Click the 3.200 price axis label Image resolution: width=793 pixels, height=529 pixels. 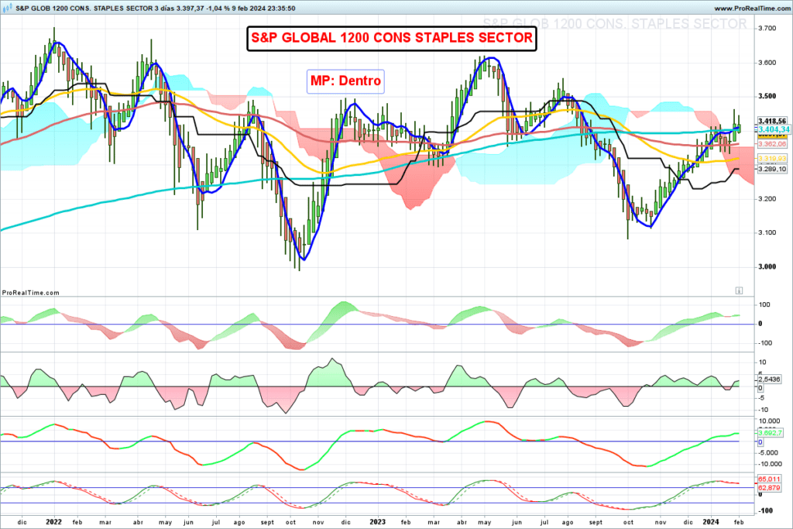point(767,199)
